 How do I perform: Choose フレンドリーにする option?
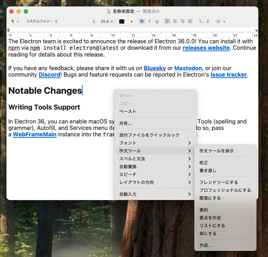click(225, 182)
